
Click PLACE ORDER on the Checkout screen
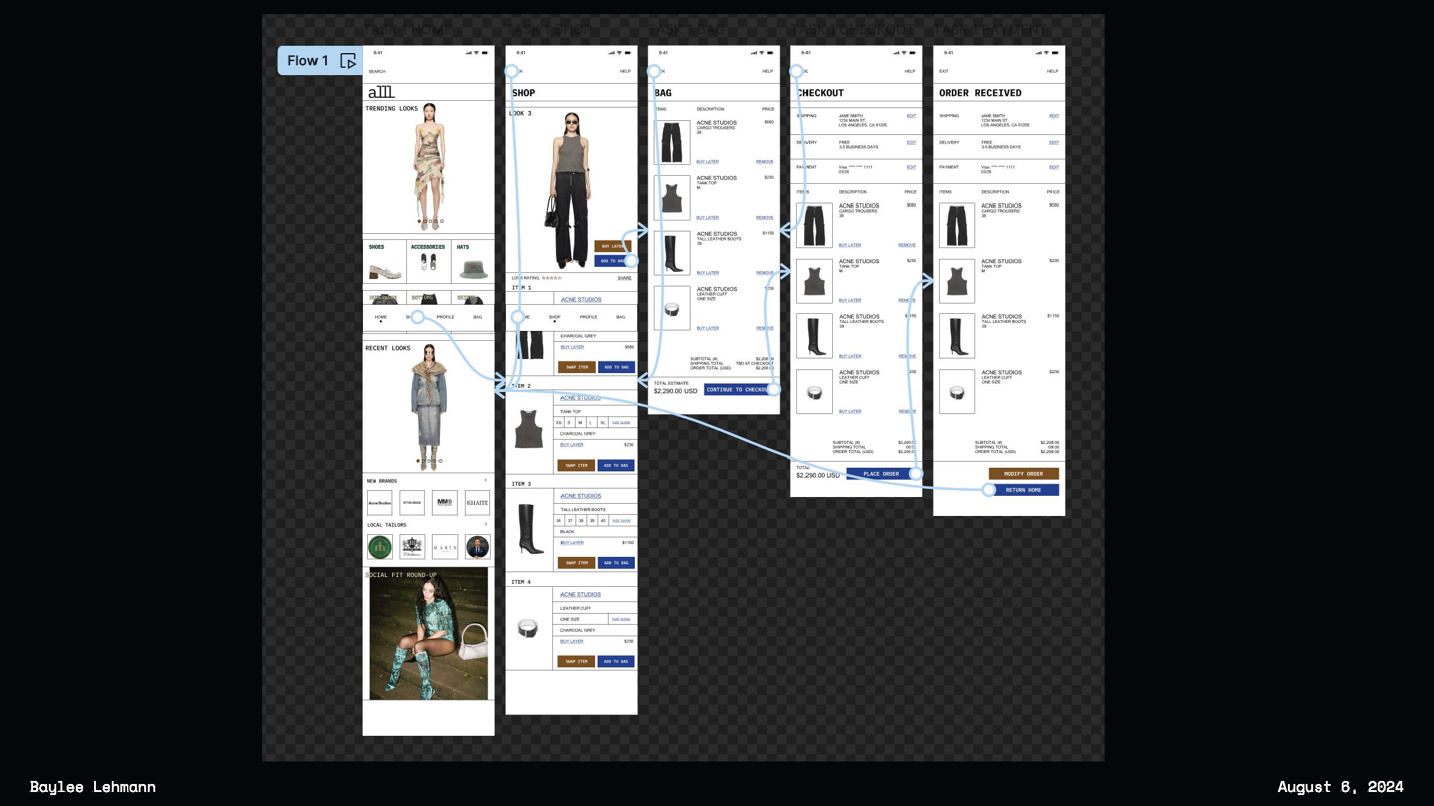(x=880, y=474)
